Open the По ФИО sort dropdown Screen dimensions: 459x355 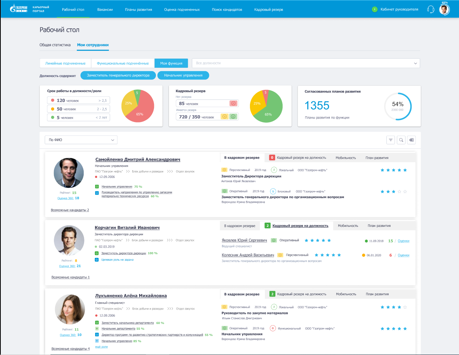[x=81, y=140]
